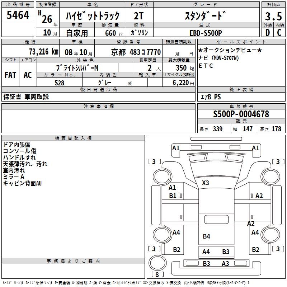Select the 後日発送部品 section header
This screenshot has height=287, width=287.
(x=98, y=89)
